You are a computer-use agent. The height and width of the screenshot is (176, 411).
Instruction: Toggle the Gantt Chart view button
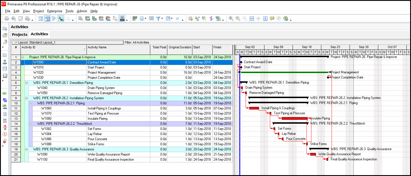(47, 18)
